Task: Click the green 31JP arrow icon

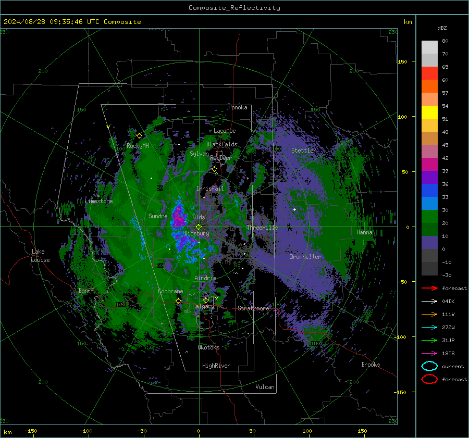Action: tap(429, 340)
